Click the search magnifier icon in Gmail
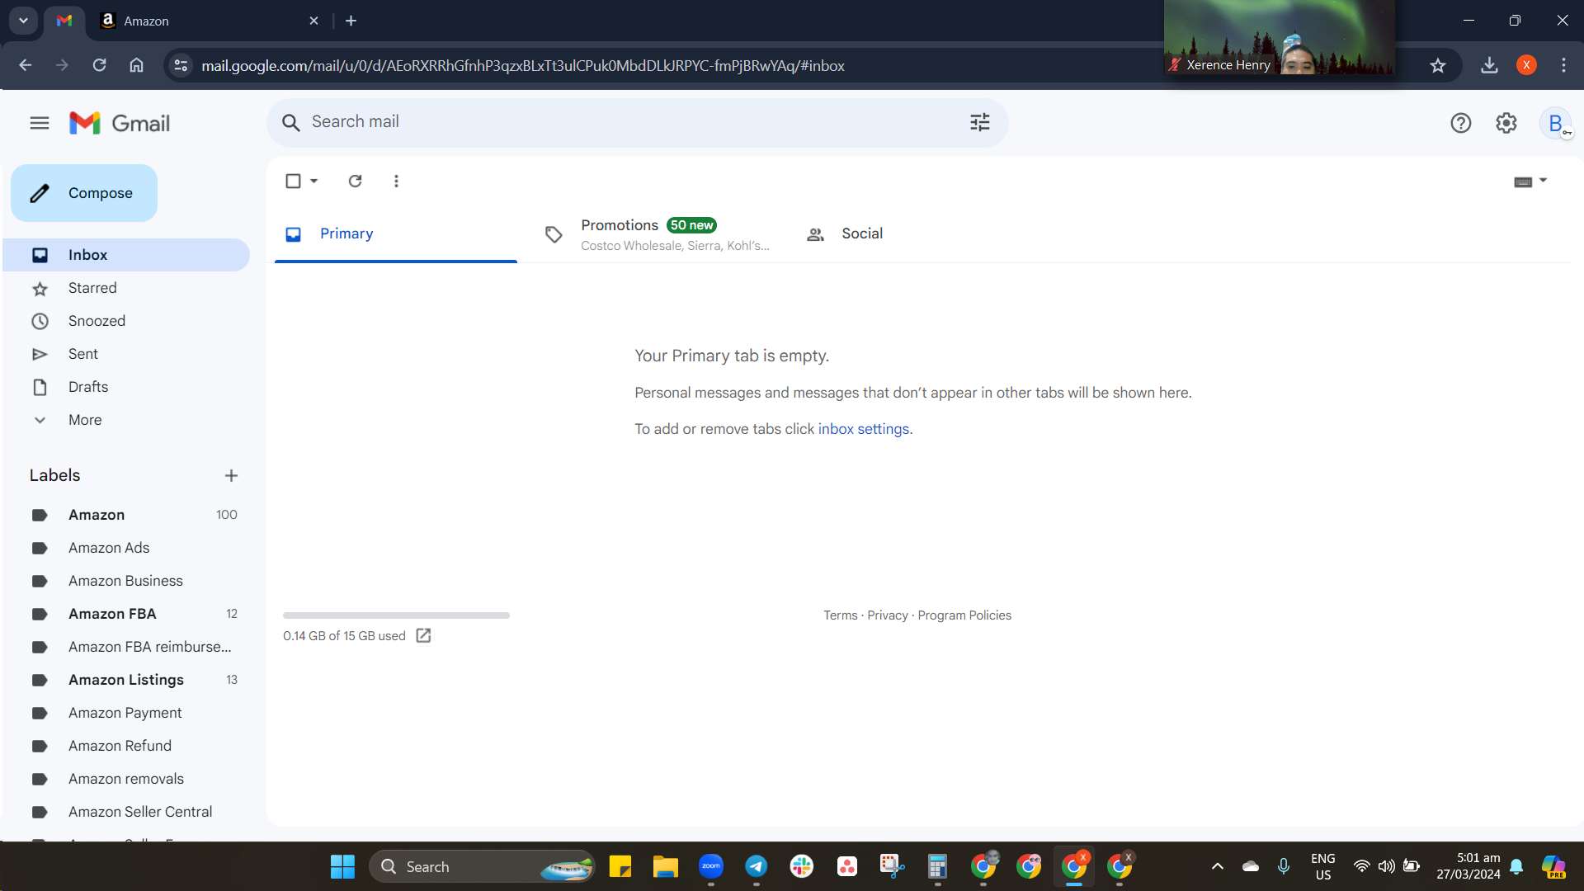The height and width of the screenshot is (891, 1584). tap(290, 123)
